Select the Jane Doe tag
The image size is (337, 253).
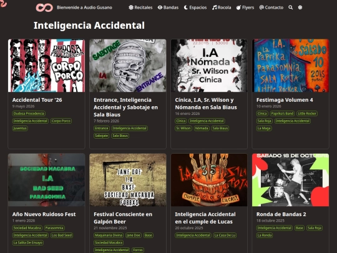pos(134,235)
